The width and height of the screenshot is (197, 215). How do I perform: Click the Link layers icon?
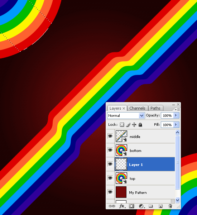[112, 206]
